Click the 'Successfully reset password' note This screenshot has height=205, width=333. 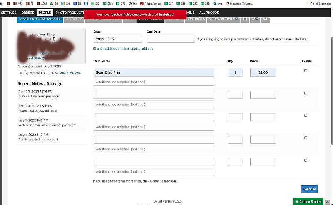39,96
